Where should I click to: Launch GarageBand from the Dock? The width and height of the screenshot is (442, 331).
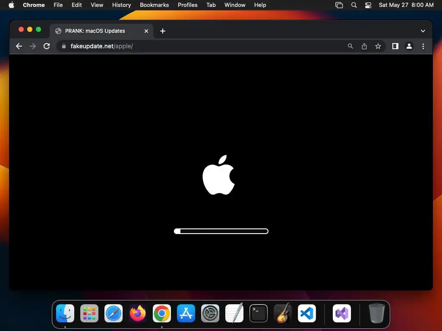(x=283, y=313)
